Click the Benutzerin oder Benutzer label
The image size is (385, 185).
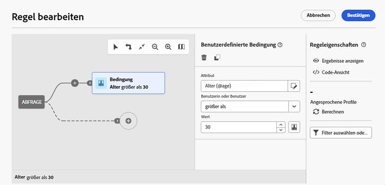tap(223, 96)
